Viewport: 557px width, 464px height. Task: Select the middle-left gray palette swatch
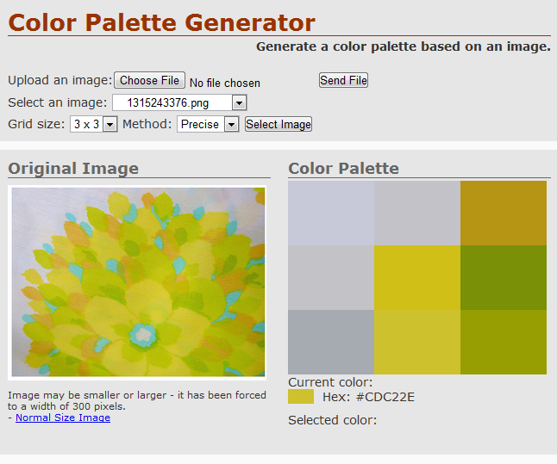pos(331,278)
